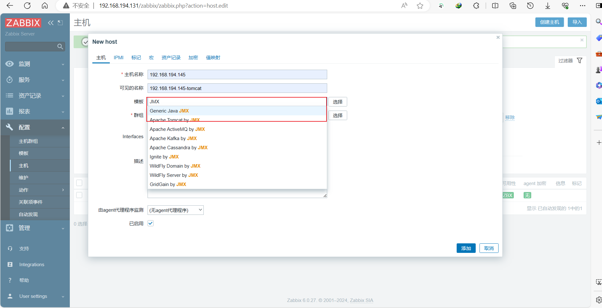The height and width of the screenshot is (308, 602).
Task: Switch to the IPMI tab
Action: coord(119,58)
